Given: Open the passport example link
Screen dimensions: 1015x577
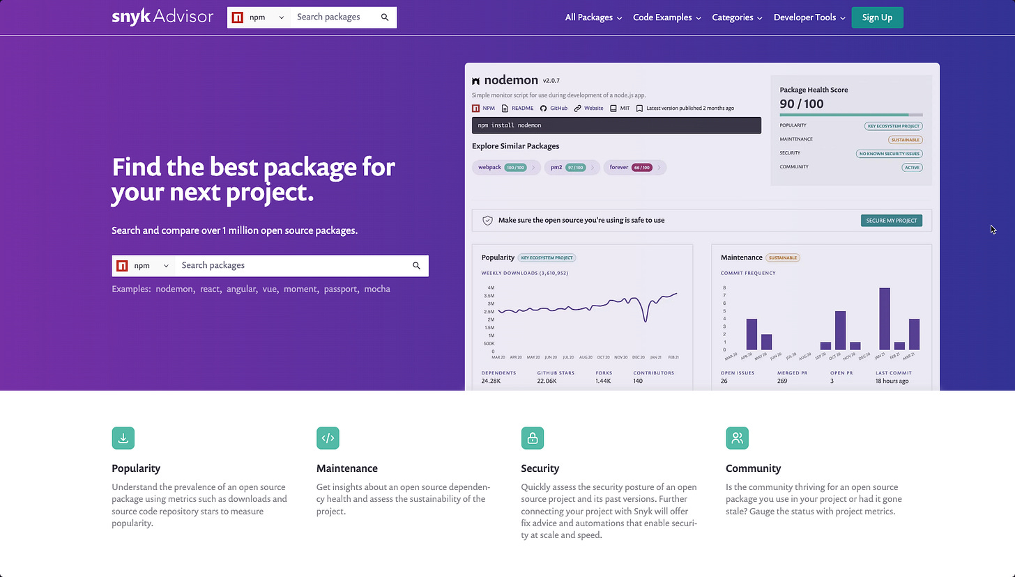Looking at the screenshot, I should 341,289.
